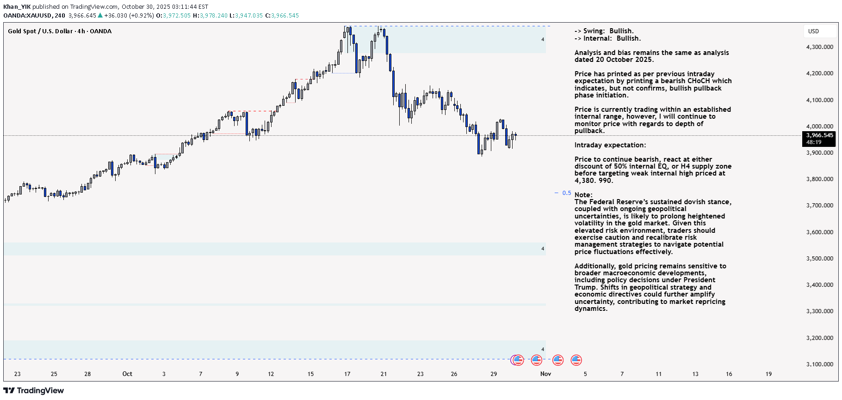Select the Swing: Bullish annotation text
This screenshot has height=400, width=842.
pyautogui.click(x=604, y=31)
